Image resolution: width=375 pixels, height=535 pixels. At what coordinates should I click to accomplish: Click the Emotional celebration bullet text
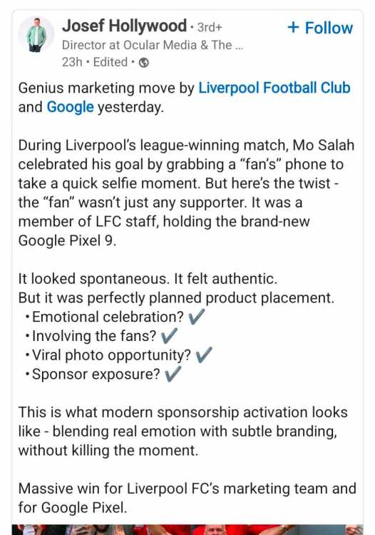(x=108, y=317)
